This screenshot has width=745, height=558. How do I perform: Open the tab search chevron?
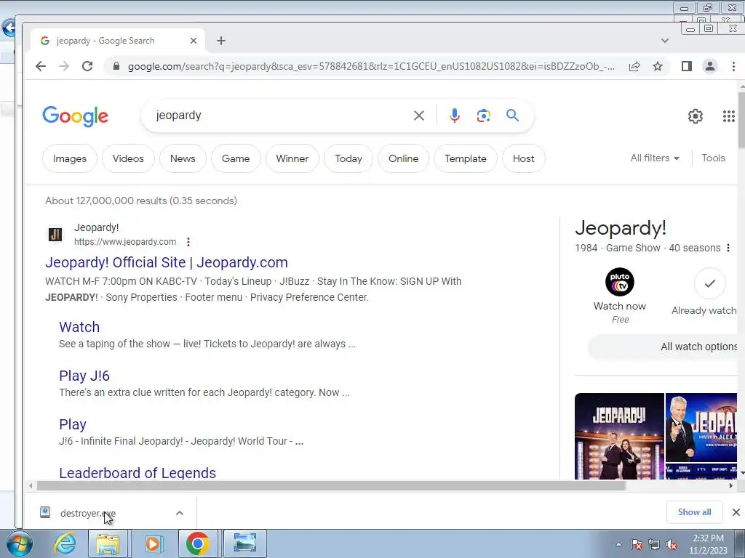tap(665, 41)
